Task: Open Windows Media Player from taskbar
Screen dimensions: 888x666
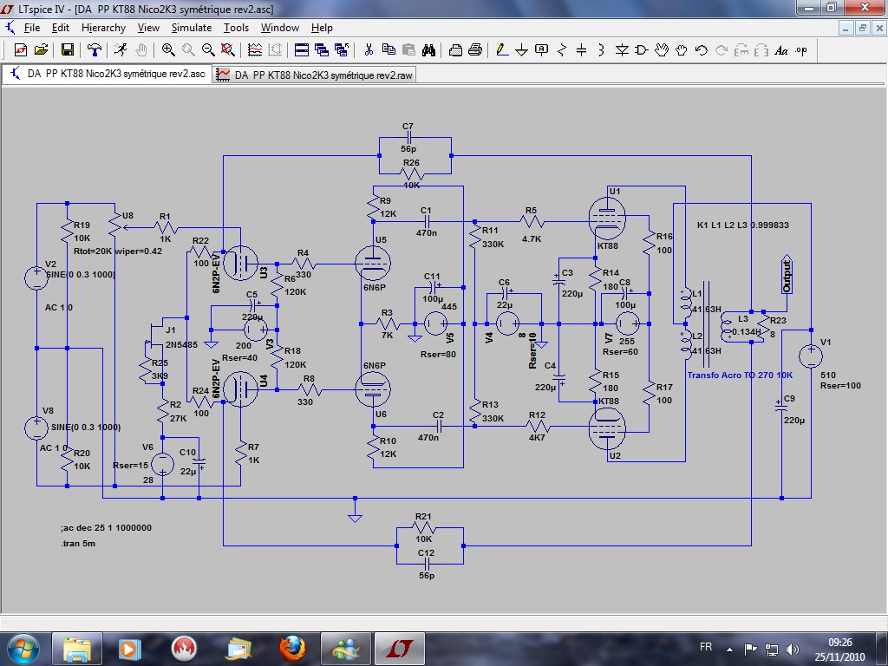Action: [129, 649]
